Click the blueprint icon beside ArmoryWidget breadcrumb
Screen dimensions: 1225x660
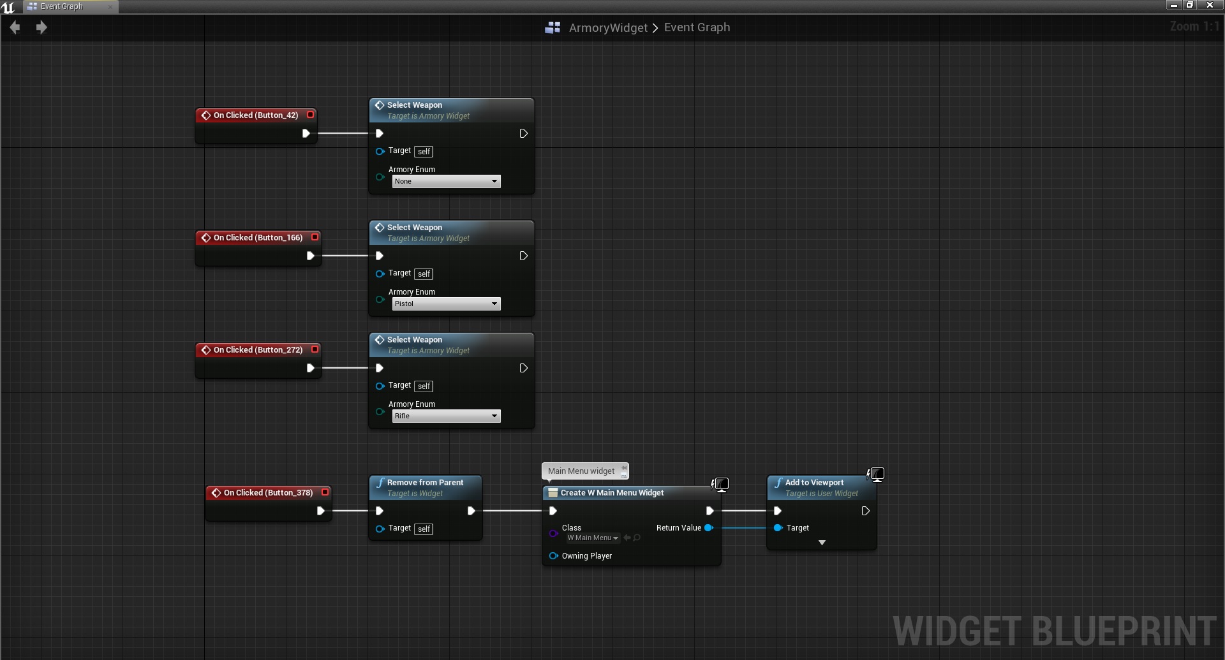[553, 27]
